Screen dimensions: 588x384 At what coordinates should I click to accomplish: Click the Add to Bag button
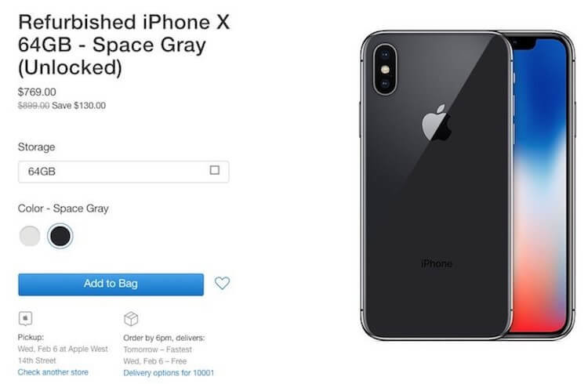[x=111, y=284]
